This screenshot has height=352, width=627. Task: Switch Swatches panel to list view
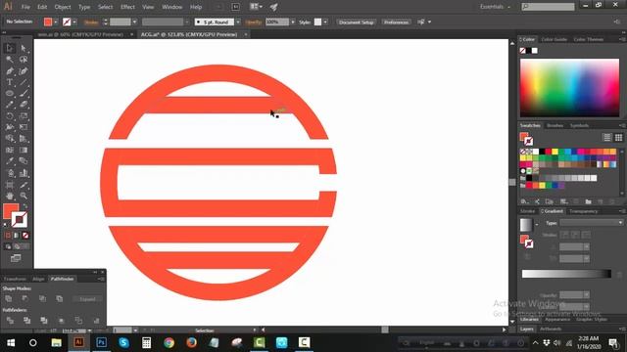coord(607,137)
